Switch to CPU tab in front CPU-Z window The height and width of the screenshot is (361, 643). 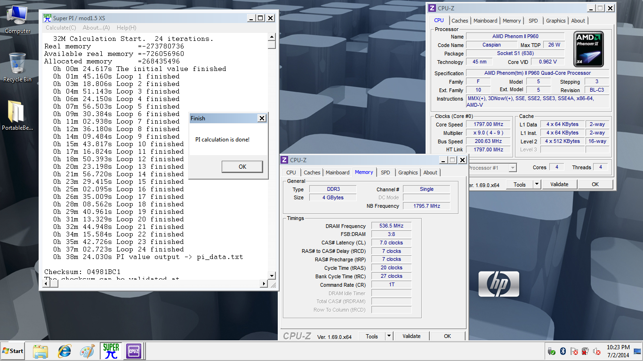(291, 173)
